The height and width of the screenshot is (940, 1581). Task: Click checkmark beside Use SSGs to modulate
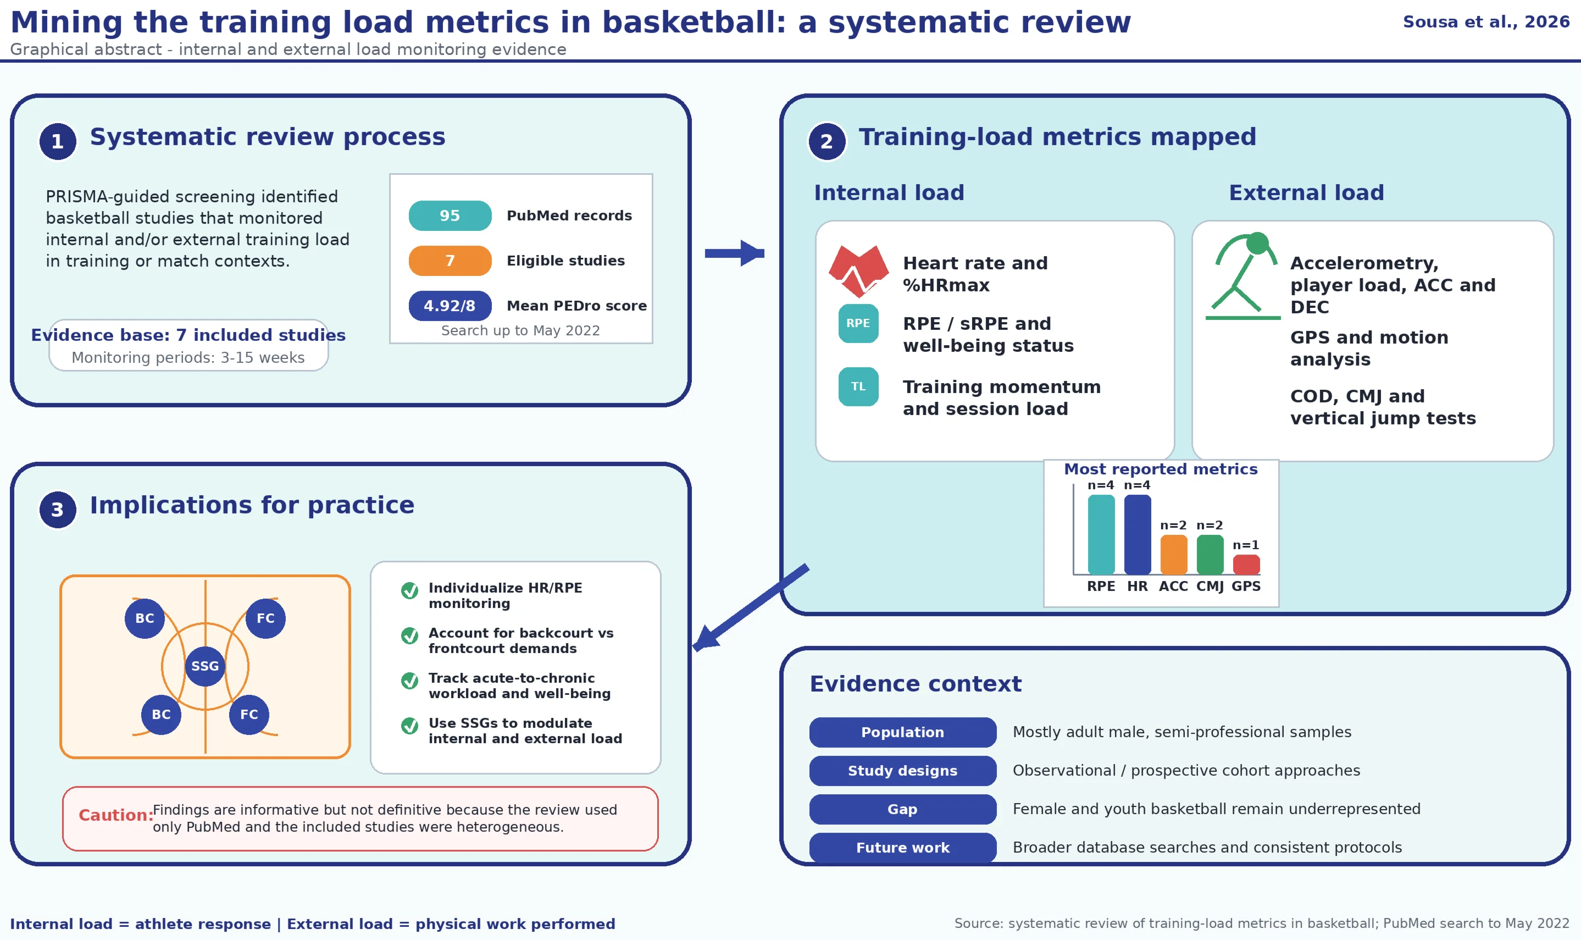409,725
